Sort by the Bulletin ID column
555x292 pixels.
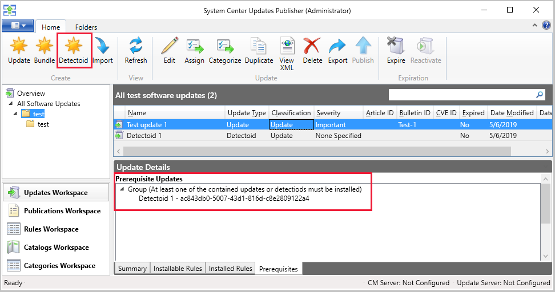(x=415, y=113)
